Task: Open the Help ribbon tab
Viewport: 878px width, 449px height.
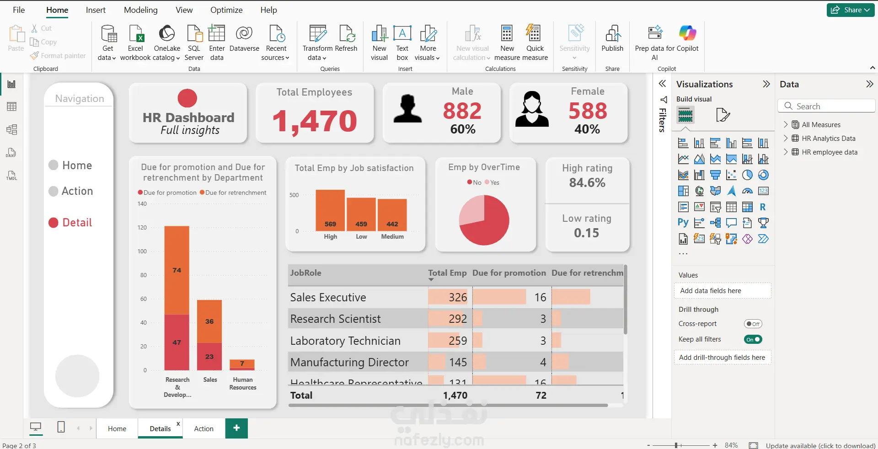Action: [x=269, y=10]
